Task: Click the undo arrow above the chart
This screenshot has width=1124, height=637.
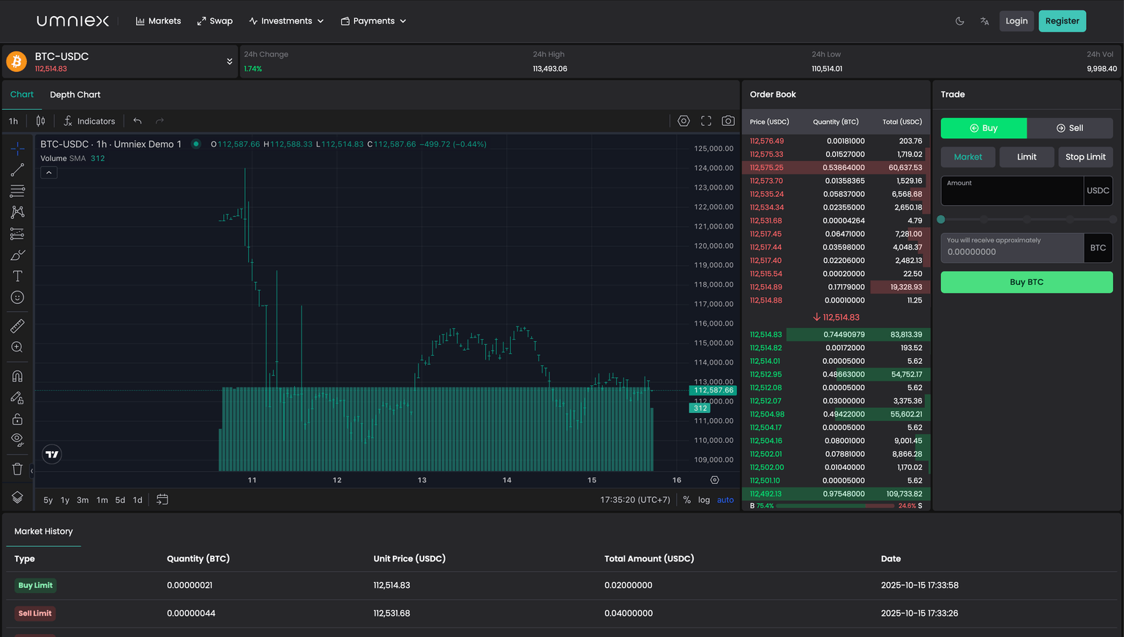Action: coord(138,120)
